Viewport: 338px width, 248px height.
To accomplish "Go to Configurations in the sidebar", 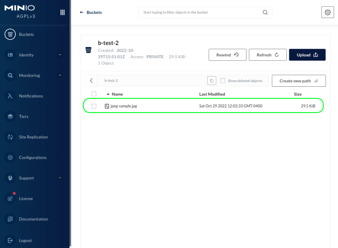I will pyautogui.click(x=32, y=157).
